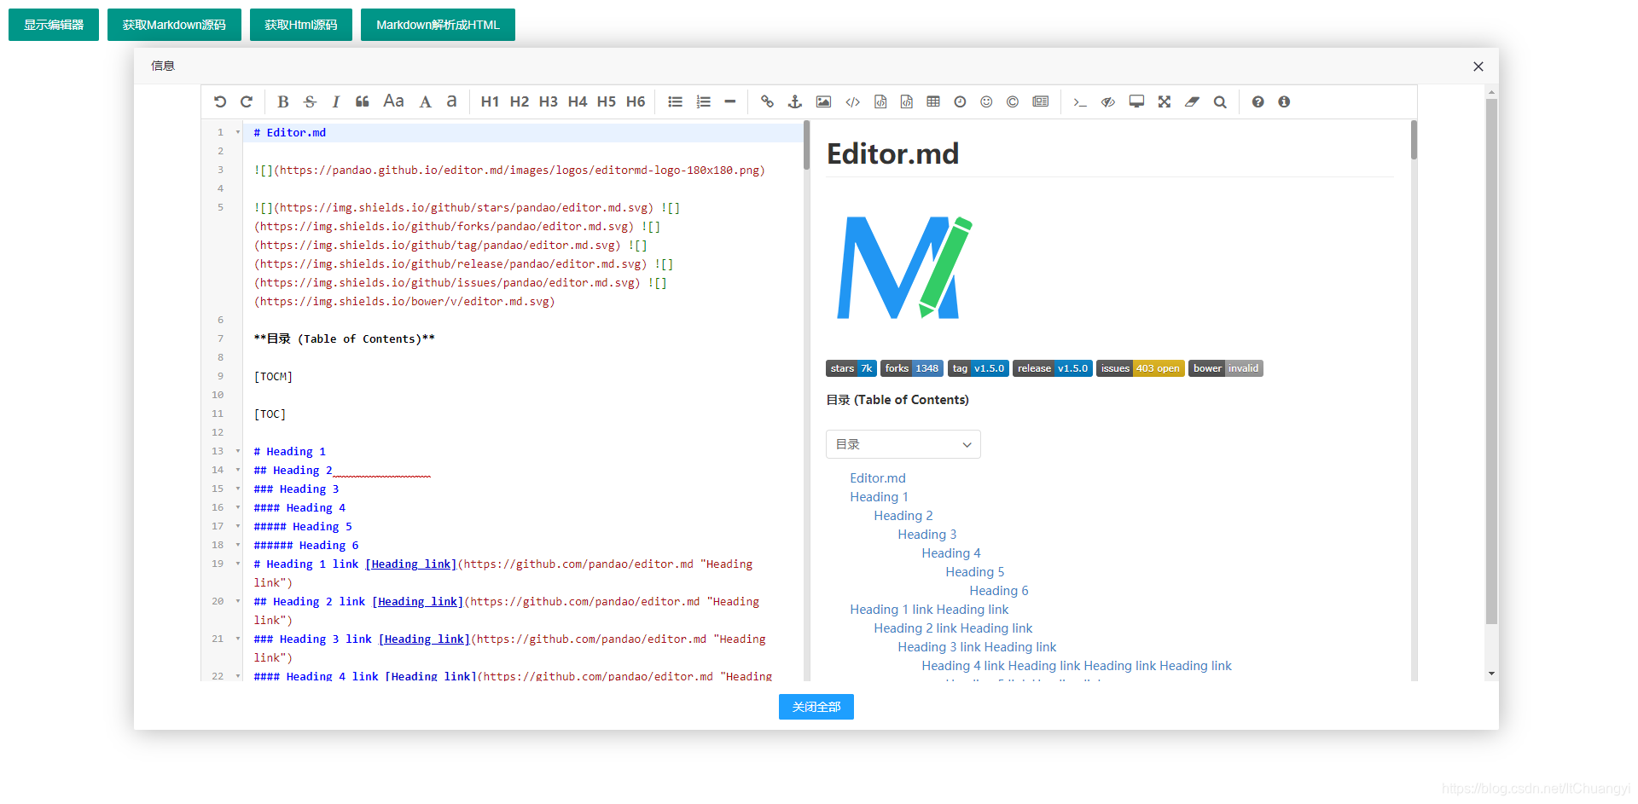Screen dimensions: 1638x804
Task: Clear the editor with eraser icon
Action: (x=1192, y=101)
